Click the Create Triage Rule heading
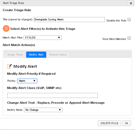 coord(17,10)
